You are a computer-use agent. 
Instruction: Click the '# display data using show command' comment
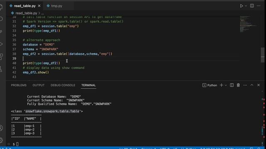click(54, 68)
